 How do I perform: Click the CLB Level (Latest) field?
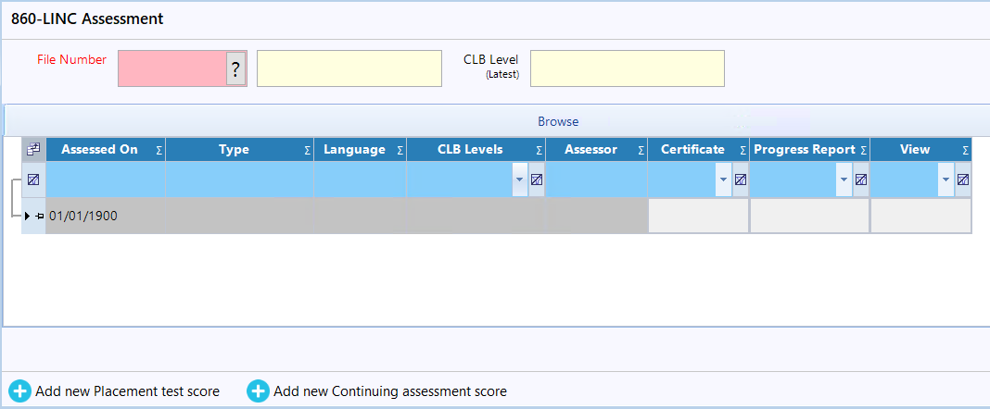(x=627, y=68)
